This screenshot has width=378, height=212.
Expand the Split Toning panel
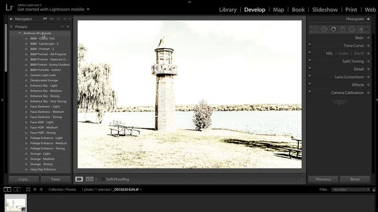pos(368,61)
